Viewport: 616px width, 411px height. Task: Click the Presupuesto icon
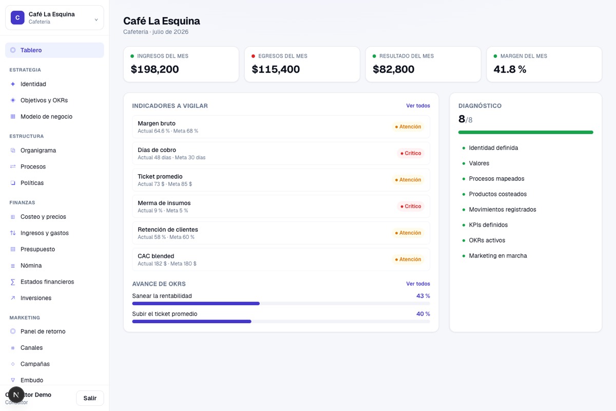click(x=13, y=249)
